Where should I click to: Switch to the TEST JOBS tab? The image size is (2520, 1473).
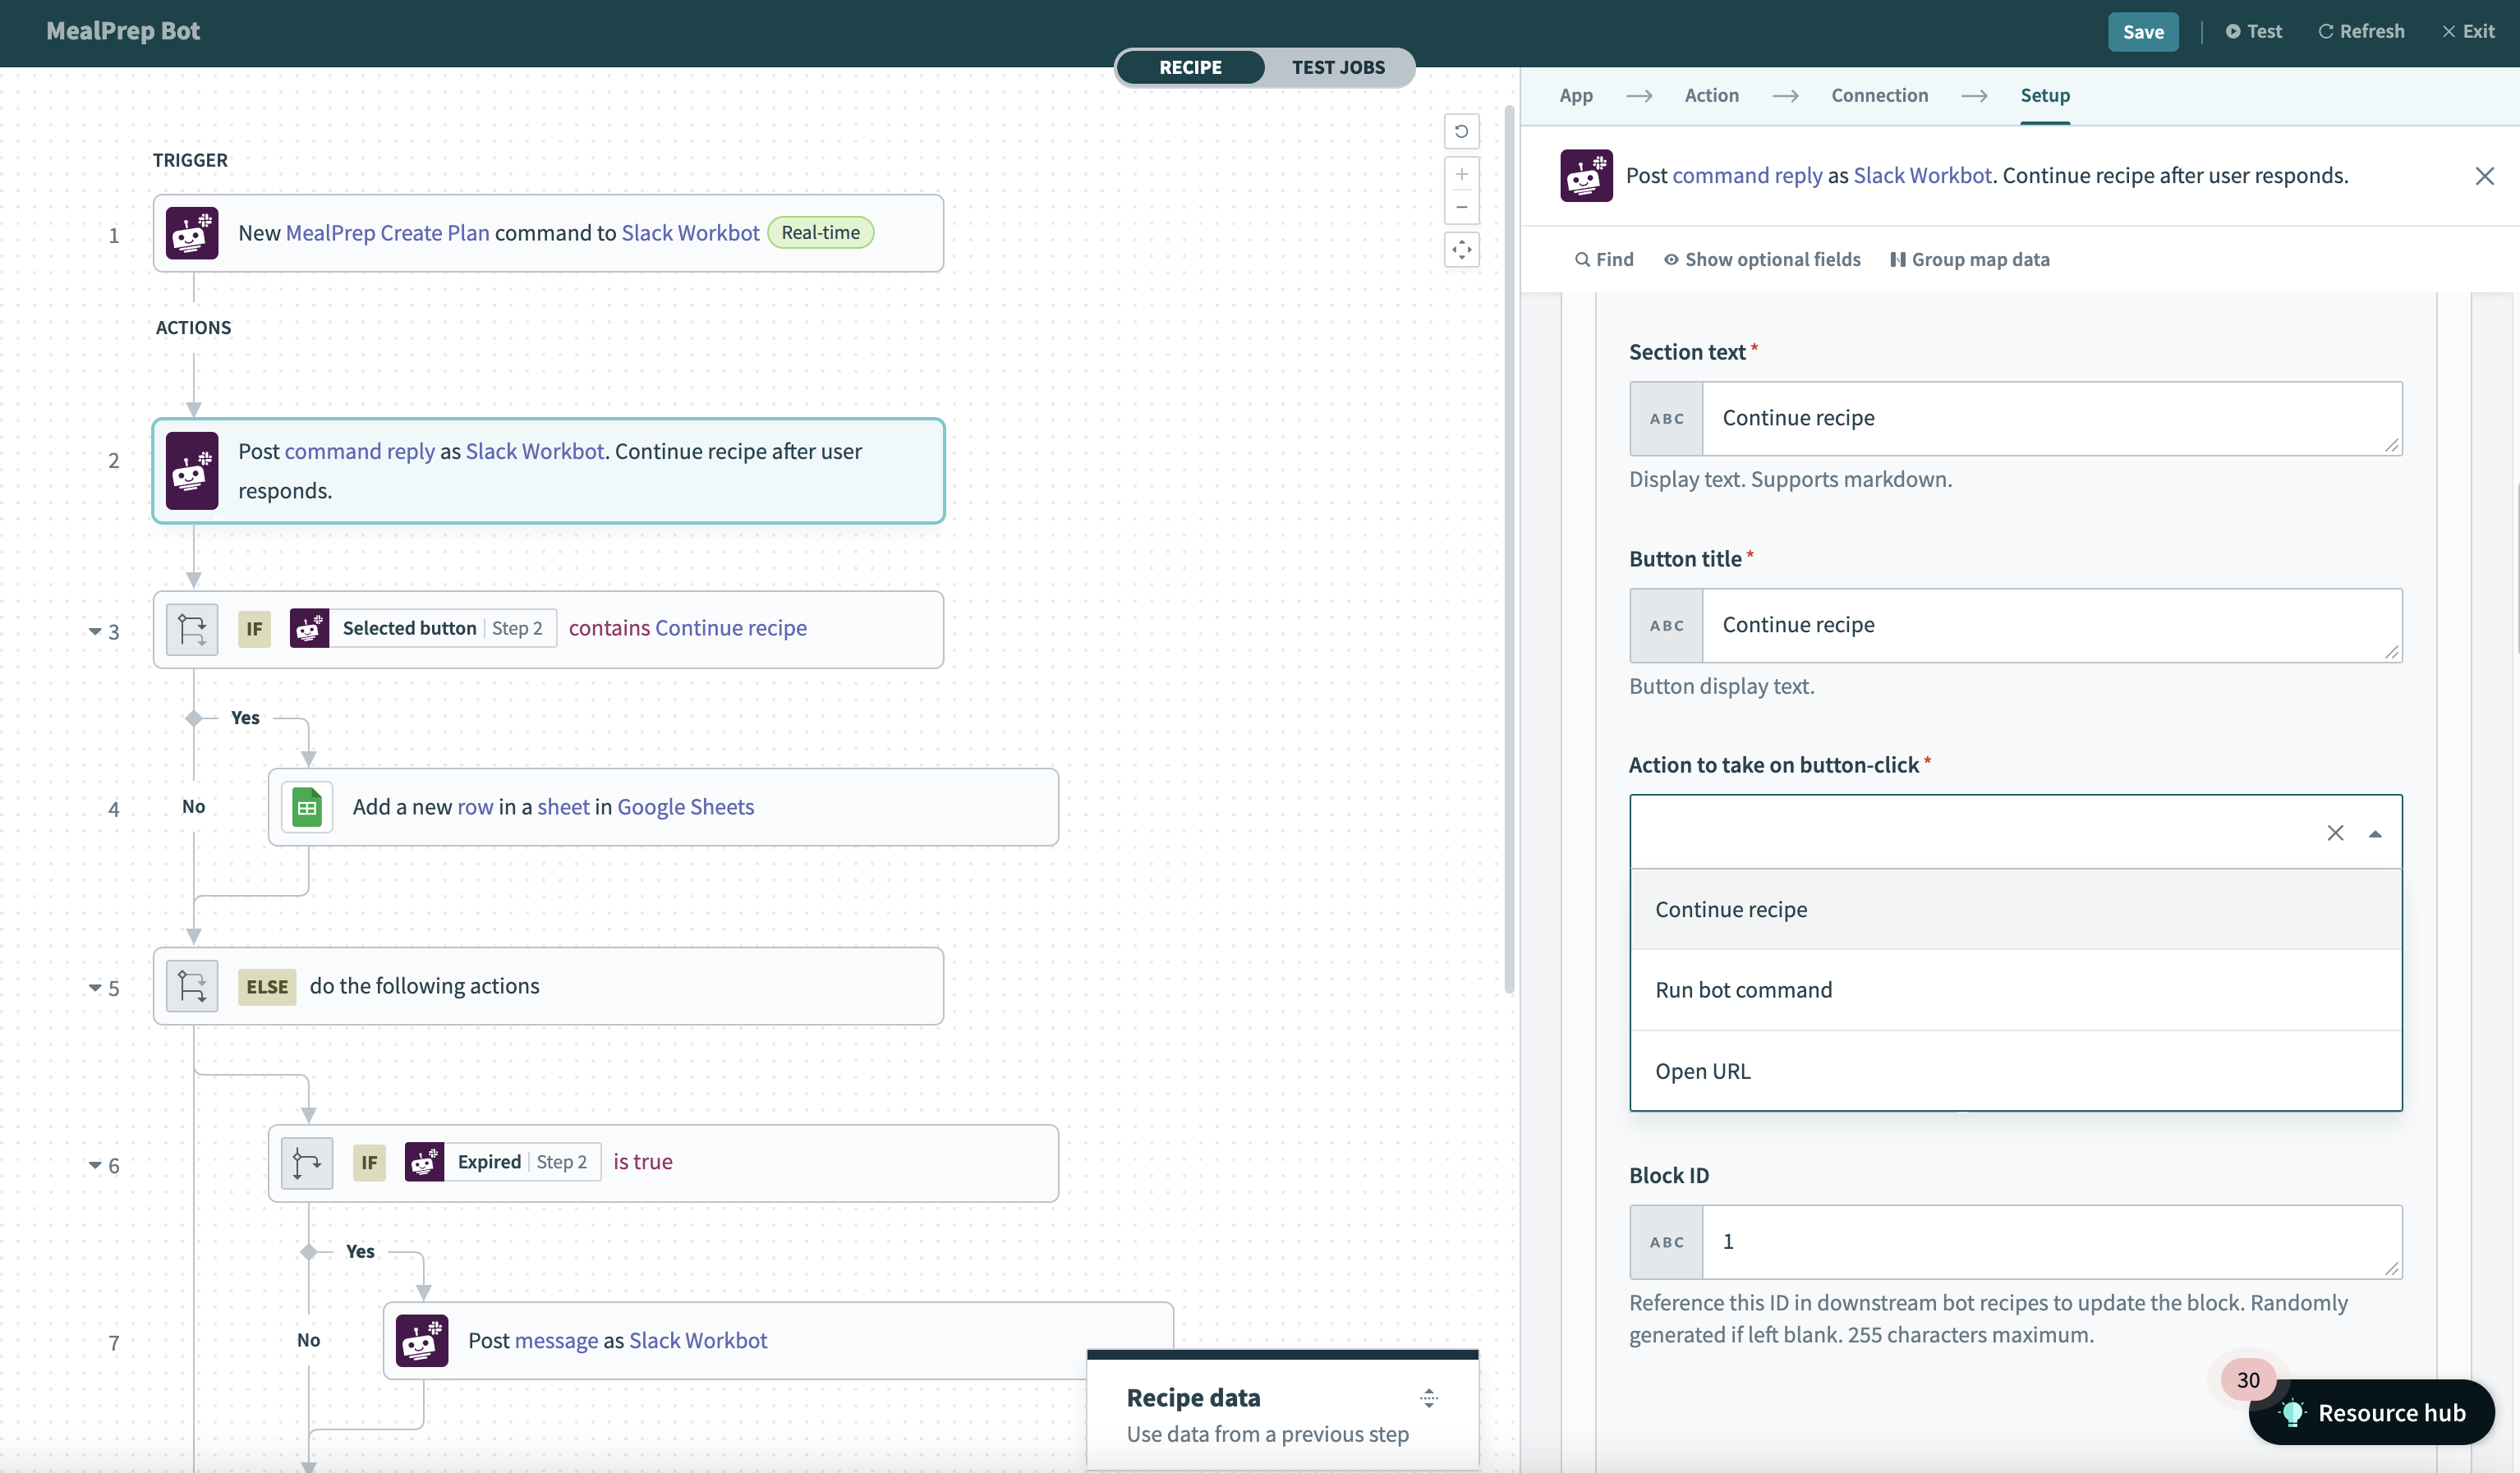pyautogui.click(x=1338, y=67)
